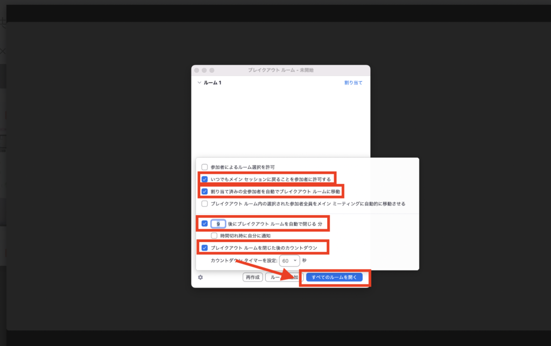The image size is (551, 346).
Task: Click the 割り当て link for ルーム 1
Action: (x=353, y=83)
